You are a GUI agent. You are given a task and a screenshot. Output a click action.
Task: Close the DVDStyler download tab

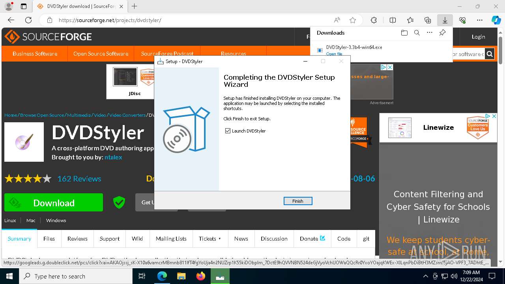pos(121,6)
